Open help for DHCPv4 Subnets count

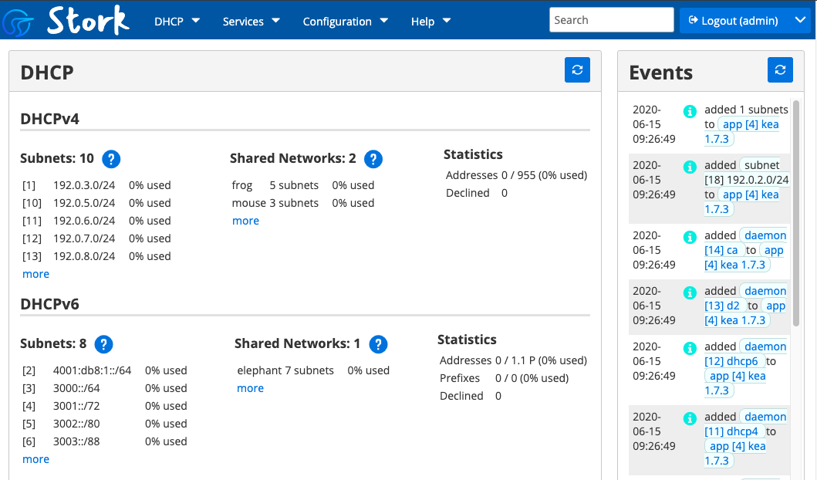coord(111,158)
